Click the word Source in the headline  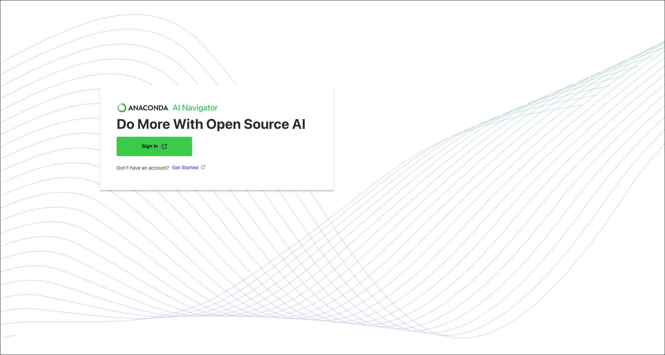[x=266, y=124]
